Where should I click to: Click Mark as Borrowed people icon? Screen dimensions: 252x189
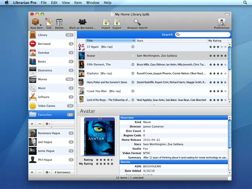coord(82,22)
